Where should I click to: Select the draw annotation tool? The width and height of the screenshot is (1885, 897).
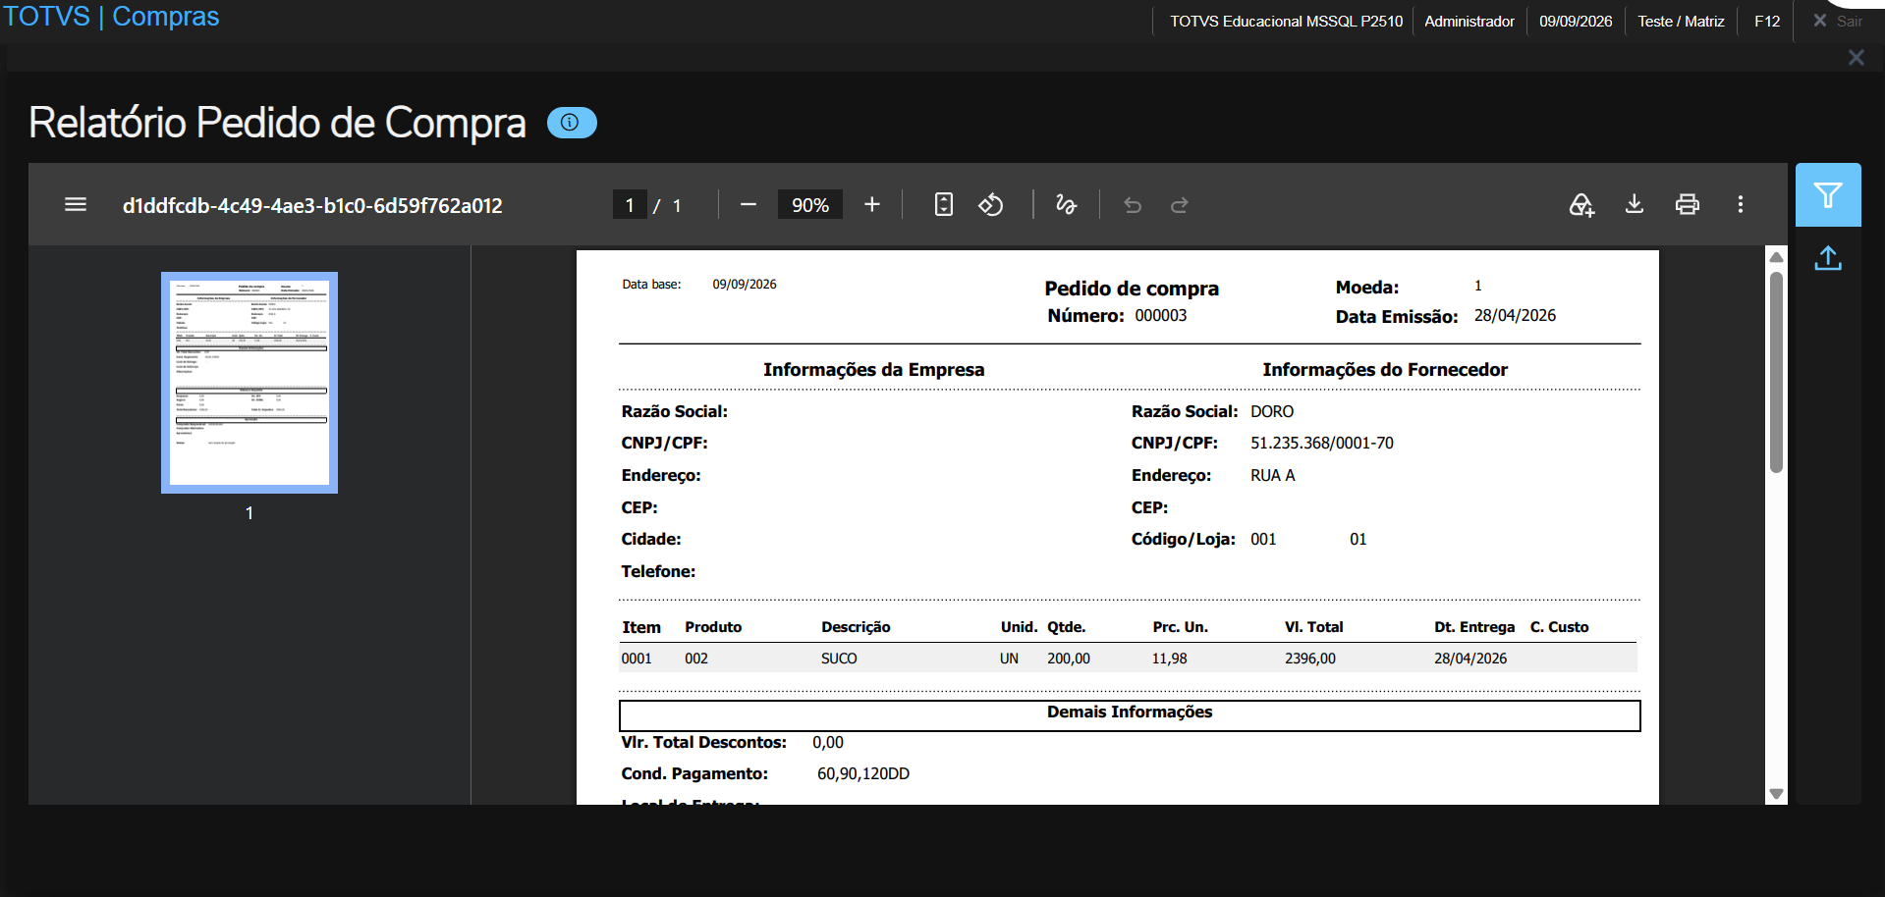[1066, 204]
